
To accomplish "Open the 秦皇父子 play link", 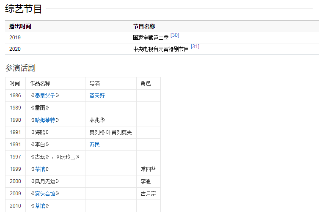I will pos(45,96).
